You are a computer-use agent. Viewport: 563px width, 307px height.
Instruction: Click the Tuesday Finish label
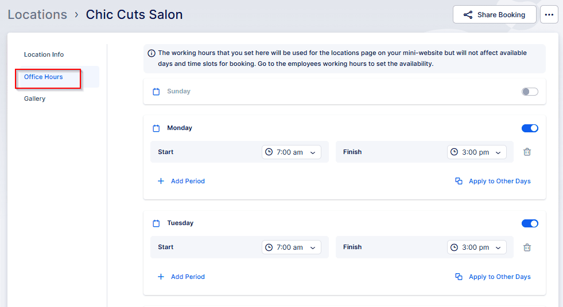pos(352,247)
